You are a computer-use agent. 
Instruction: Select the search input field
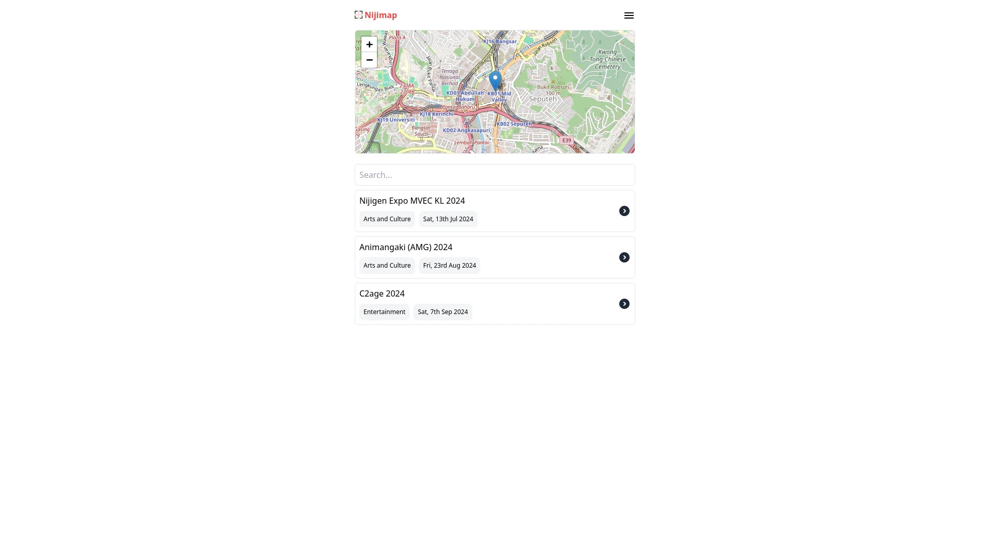(x=495, y=175)
